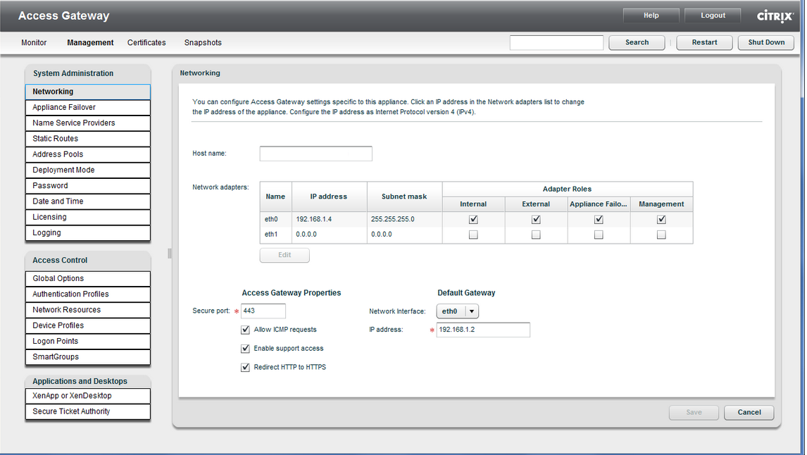This screenshot has height=455, width=807.
Task: Click the Citrix logo in header
Action: pyautogui.click(x=775, y=15)
